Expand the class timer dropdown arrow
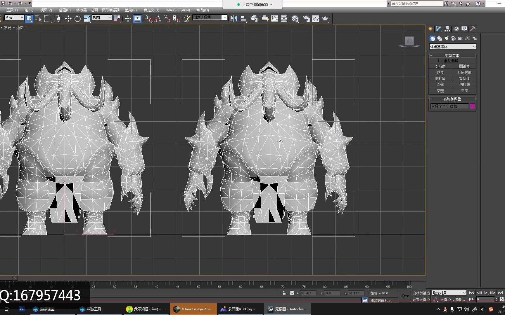 point(271,4)
